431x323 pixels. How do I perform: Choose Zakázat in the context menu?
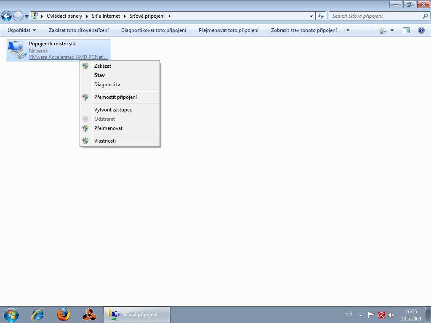(120, 66)
